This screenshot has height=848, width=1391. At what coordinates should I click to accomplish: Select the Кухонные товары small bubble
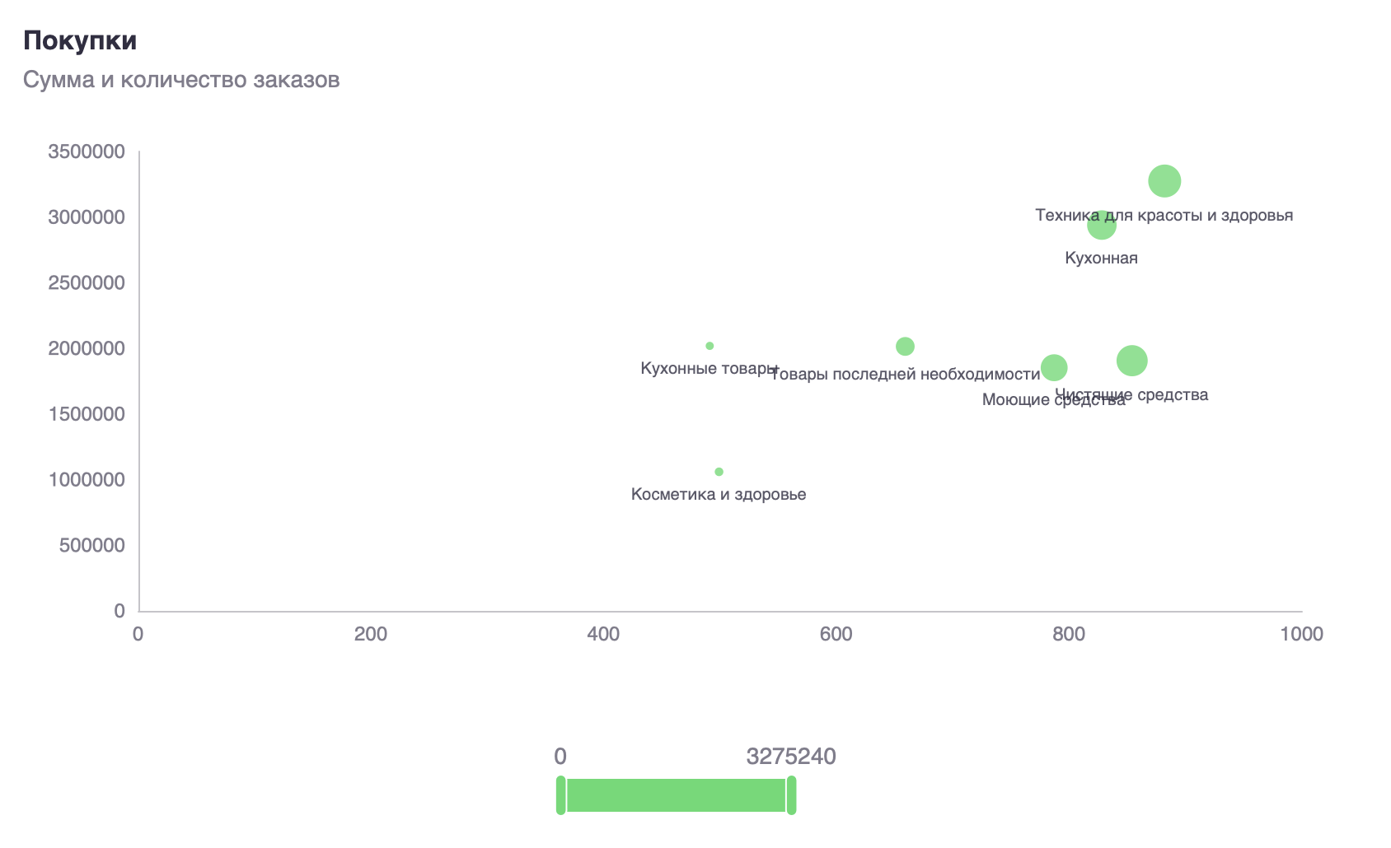[x=710, y=346]
